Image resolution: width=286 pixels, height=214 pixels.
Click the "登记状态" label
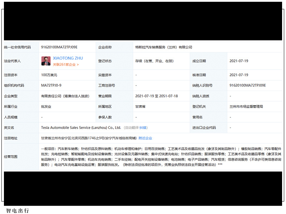pos(105,61)
